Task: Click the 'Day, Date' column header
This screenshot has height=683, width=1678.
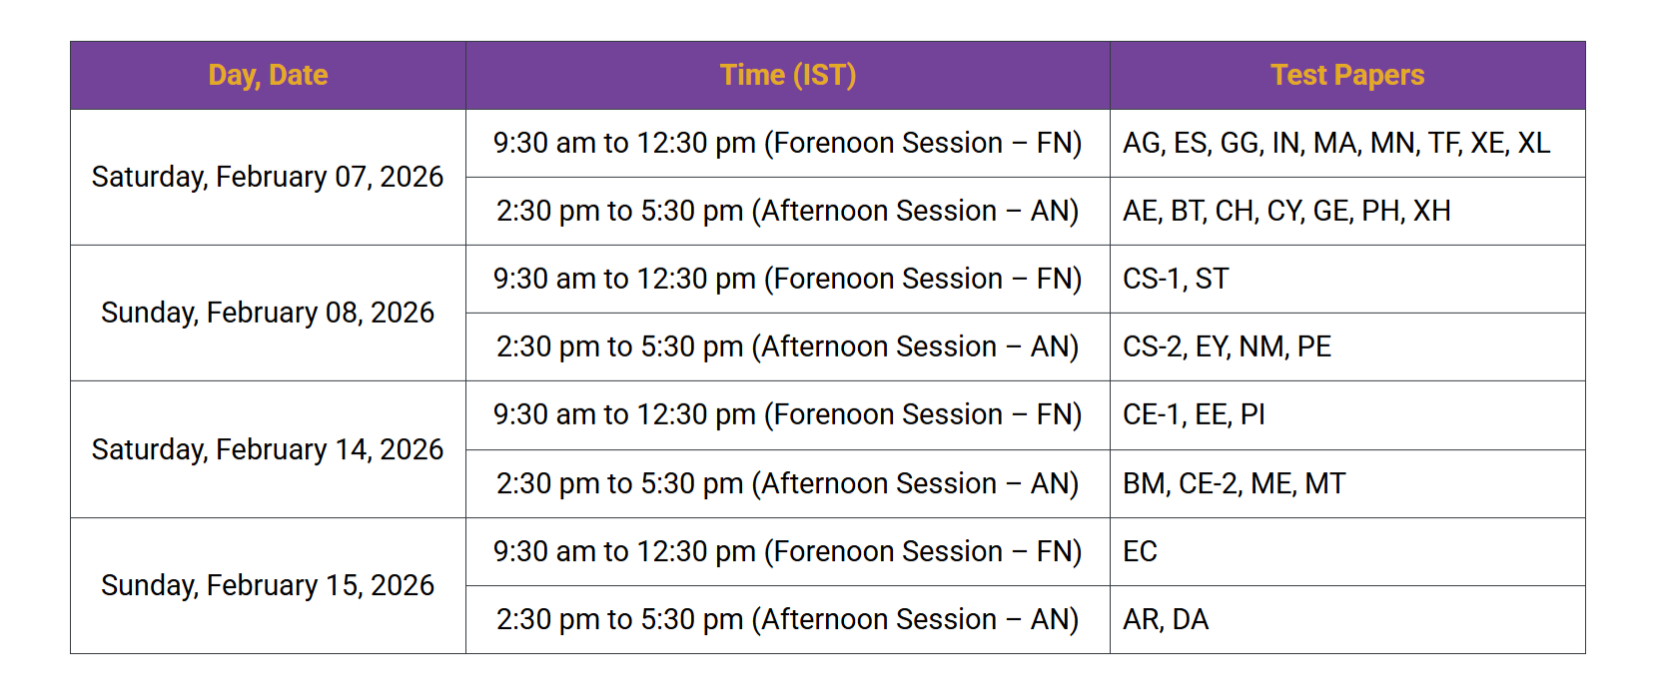Action: point(268,75)
